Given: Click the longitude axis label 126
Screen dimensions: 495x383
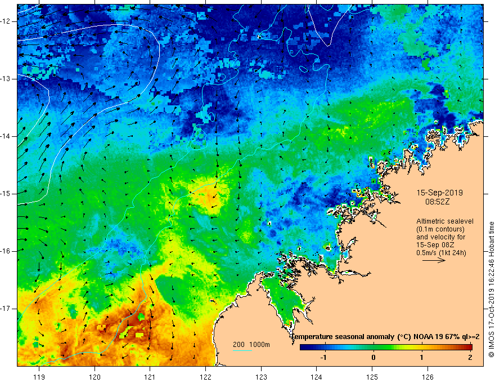Looking at the screenshot, I should [x=427, y=377].
